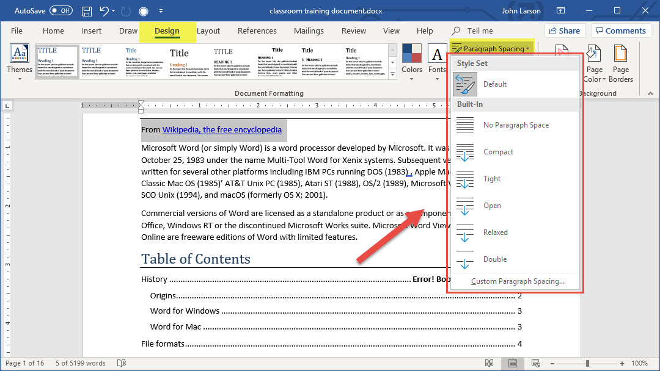Switch to the Layout tab
Screen dimensions: 660x371
[x=208, y=31]
